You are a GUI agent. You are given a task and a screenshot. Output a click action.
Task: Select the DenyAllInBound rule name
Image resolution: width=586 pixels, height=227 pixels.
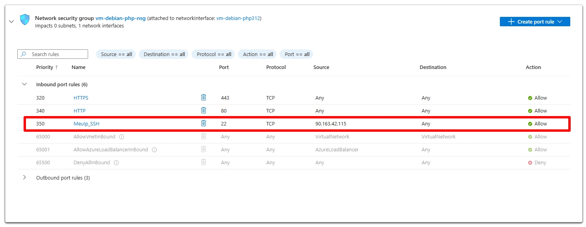pyautogui.click(x=92, y=163)
